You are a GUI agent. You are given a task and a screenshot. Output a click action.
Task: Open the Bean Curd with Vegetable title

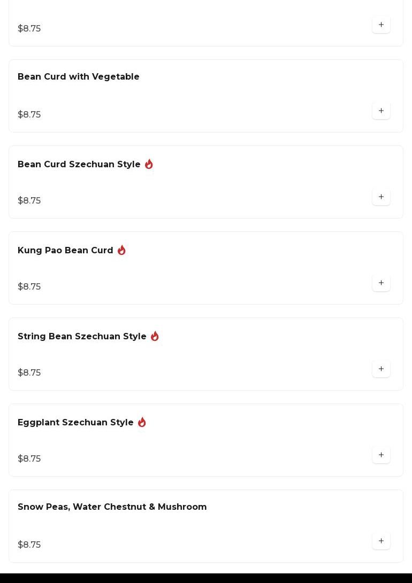point(79,77)
